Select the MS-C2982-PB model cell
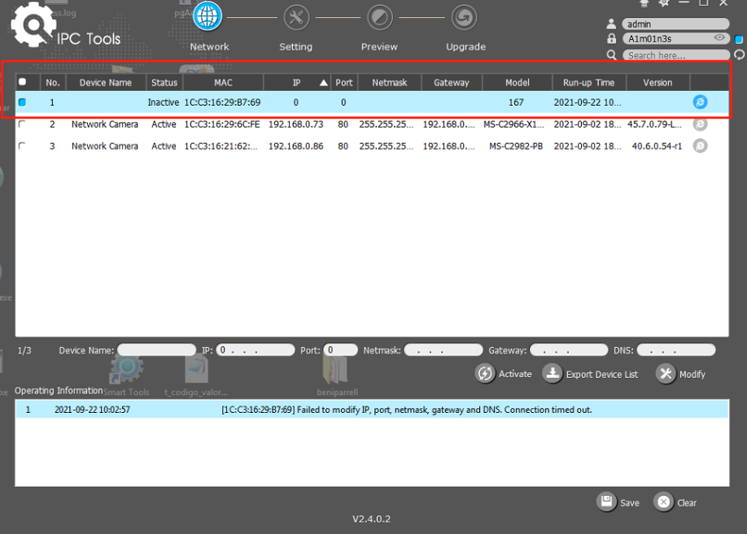 [x=516, y=146]
